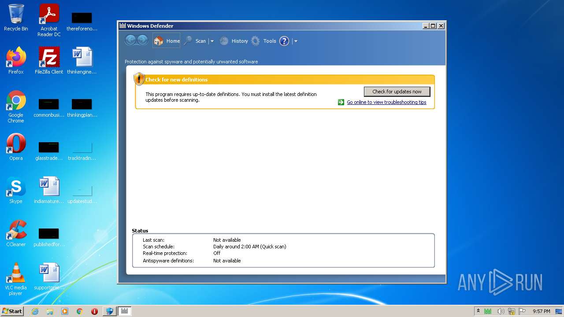Click the green arrow beside troubleshooting tips
Screen dimensions: 564x317
(341, 102)
